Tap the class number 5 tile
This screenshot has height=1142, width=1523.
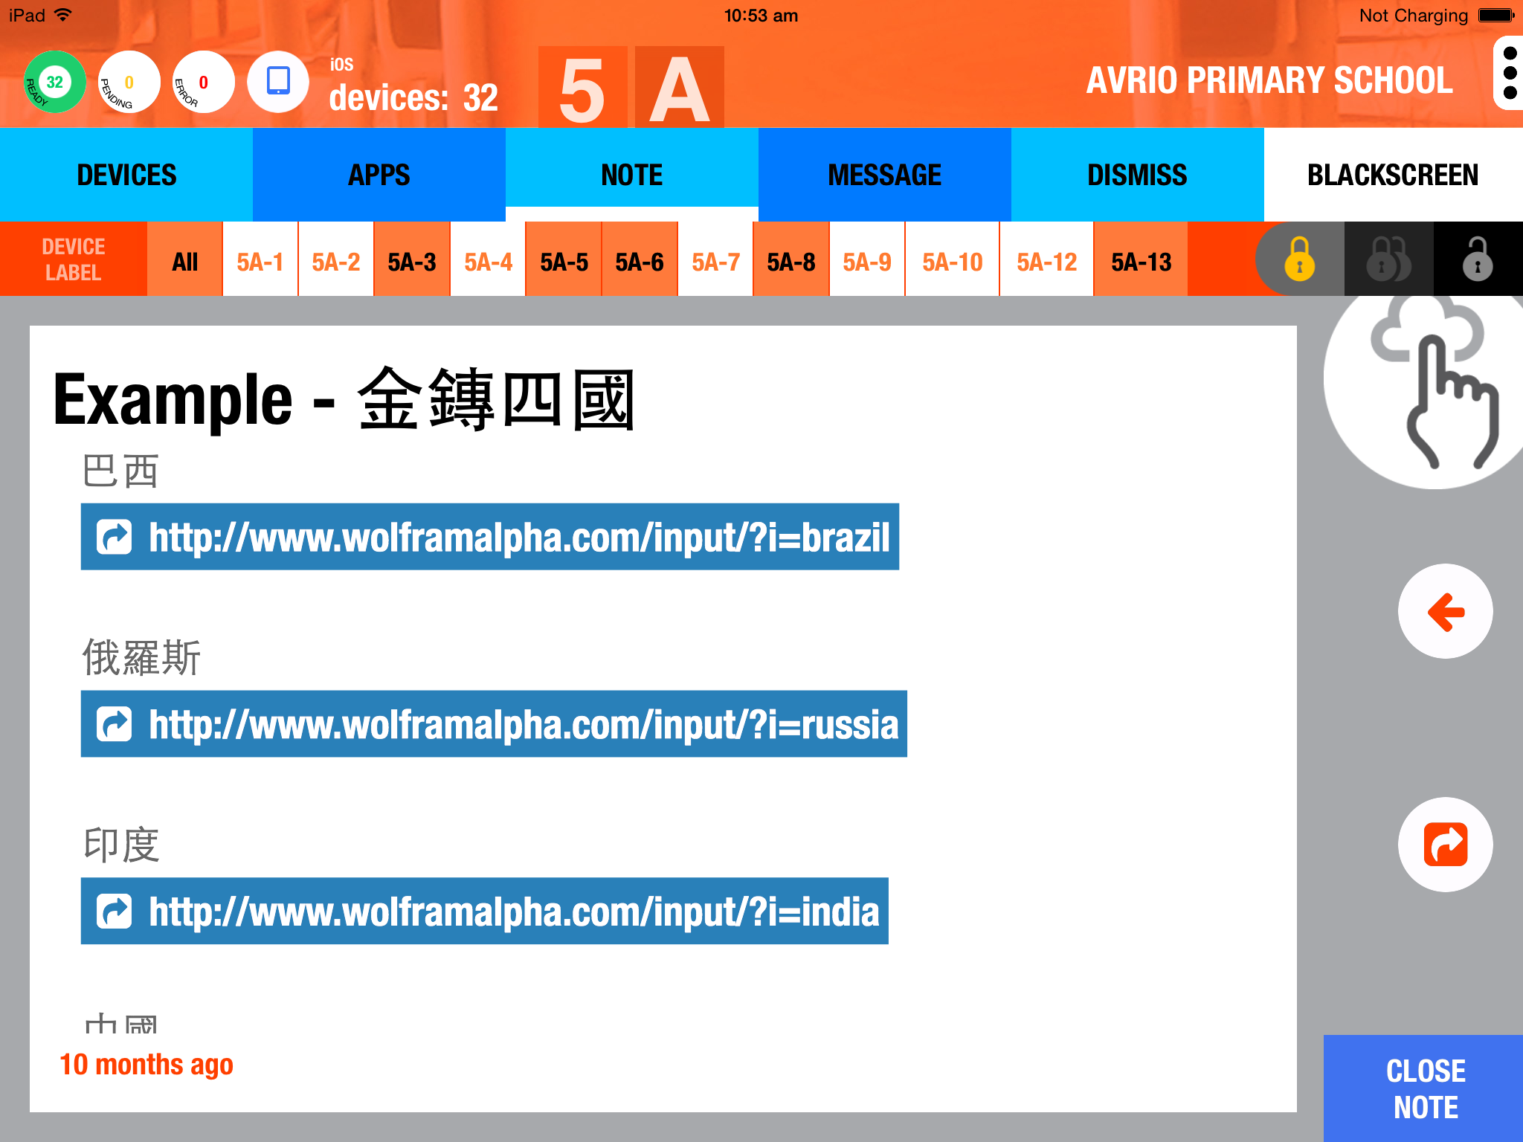click(582, 87)
